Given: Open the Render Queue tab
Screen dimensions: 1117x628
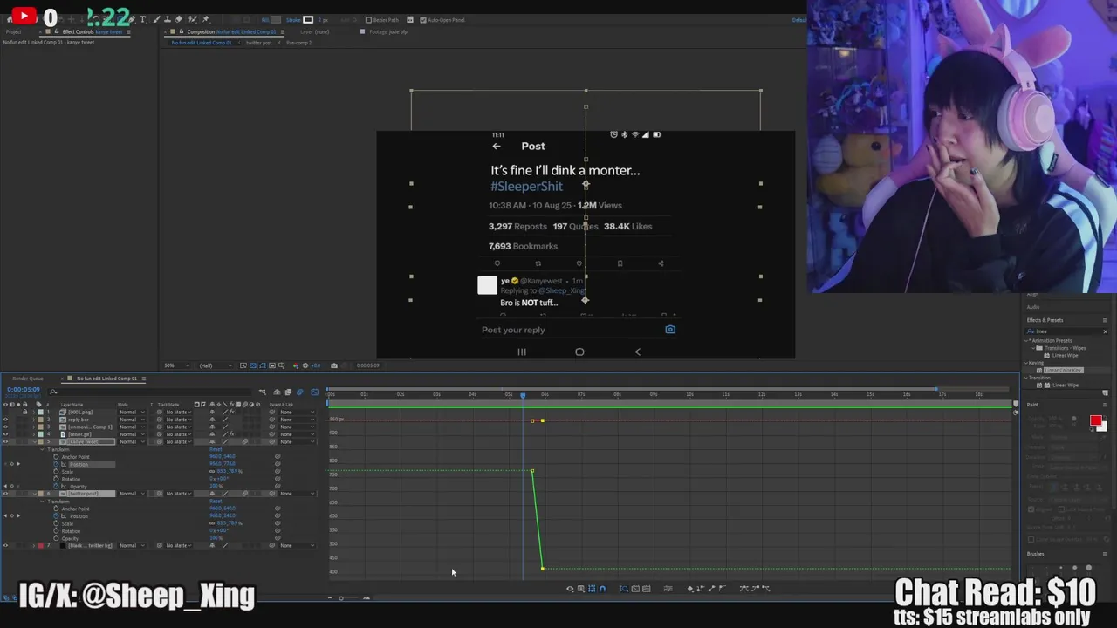Looking at the screenshot, I should click(28, 378).
